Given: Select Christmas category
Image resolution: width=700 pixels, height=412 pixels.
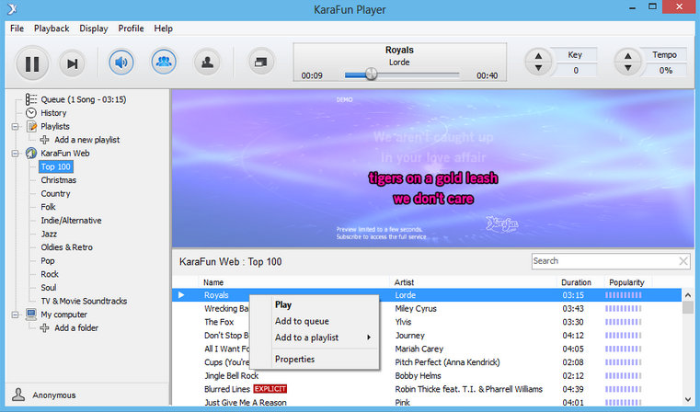Looking at the screenshot, I should tap(59, 180).
